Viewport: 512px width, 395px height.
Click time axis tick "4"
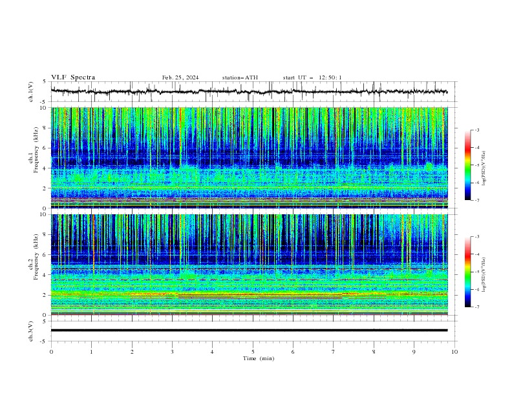point(212,352)
